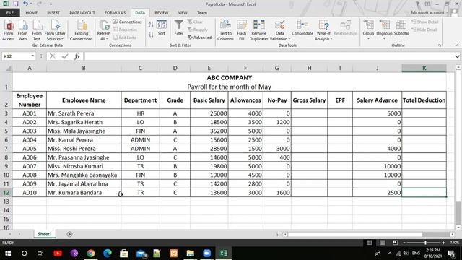Open the Data Validation tool
Image resolution: width=462 pixels, height=260 pixels.
pyautogui.click(x=280, y=30)
